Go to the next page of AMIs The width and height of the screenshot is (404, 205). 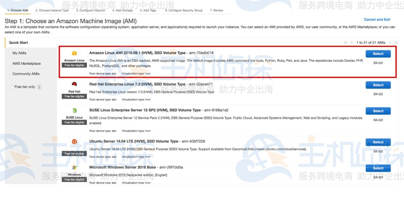pyautogui.click(x=390, y=43)
